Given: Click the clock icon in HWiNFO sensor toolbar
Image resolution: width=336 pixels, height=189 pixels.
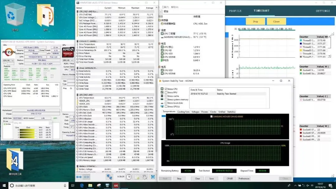Looking at the screenshot, I should coord(128,177).
